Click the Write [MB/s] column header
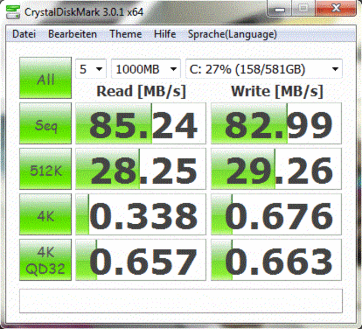This screenshot has width=362, height=329. 277,92
